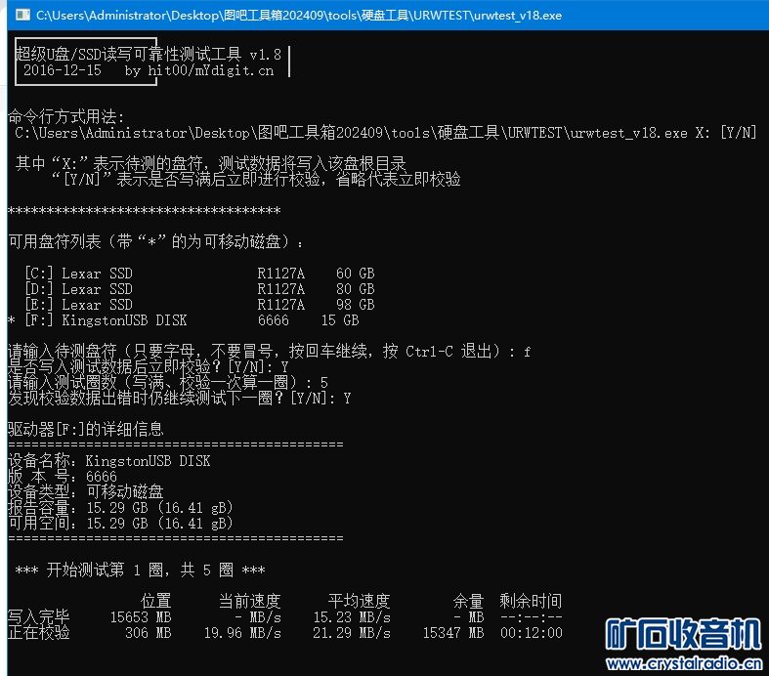Click the '15653 MB' position value
769x676 pixels.
click(141, 617)
